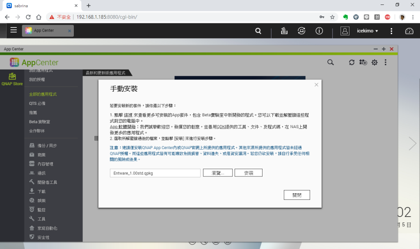Select QTS 必備 category

[x=37, y=103]
